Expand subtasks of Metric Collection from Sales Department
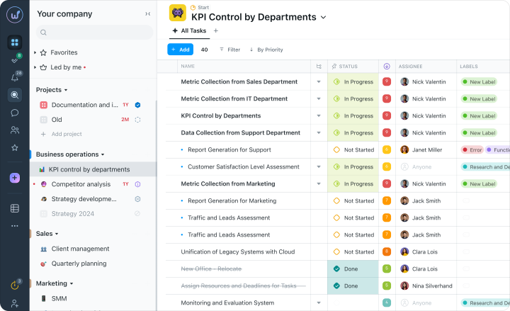Viewport: 510px width, 311px height. click(319, 82)
